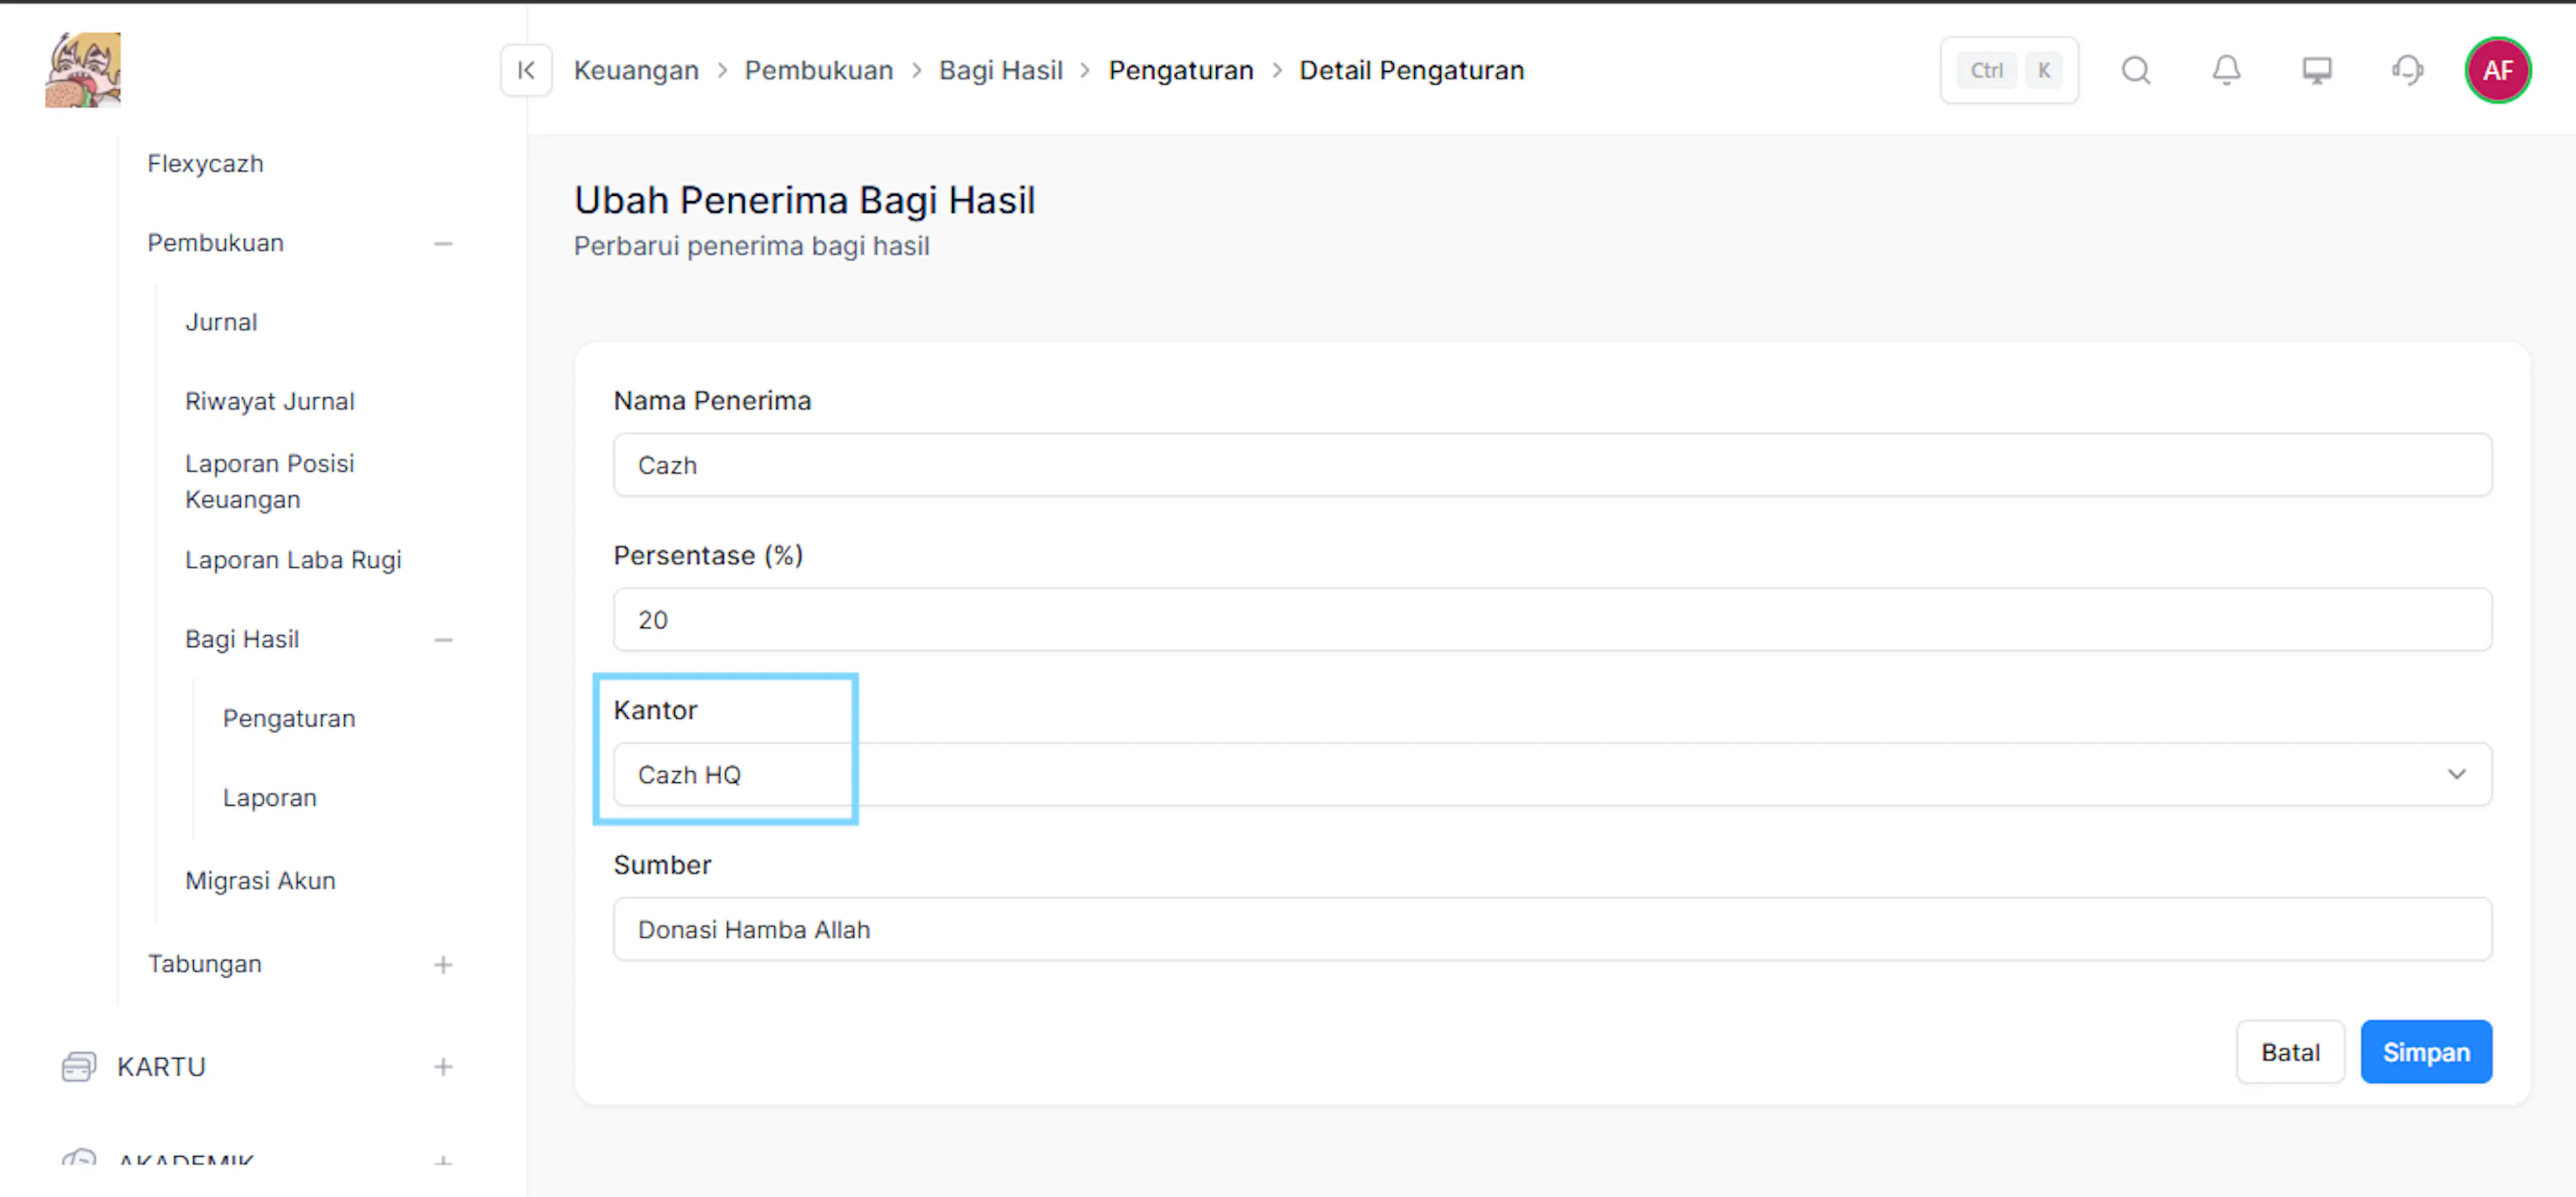Collapse the Pembukuan section
Image resolution: width=2576 pixels, height=1197 pixels.
point(443,243)
